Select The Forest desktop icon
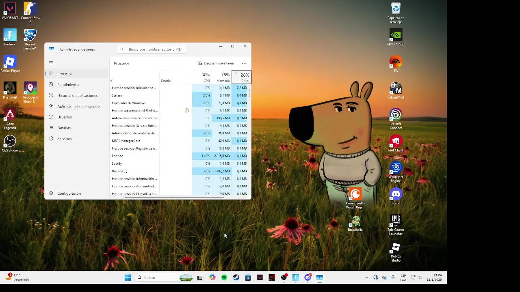This screenshot has width=520, height=292. (10, 90)
